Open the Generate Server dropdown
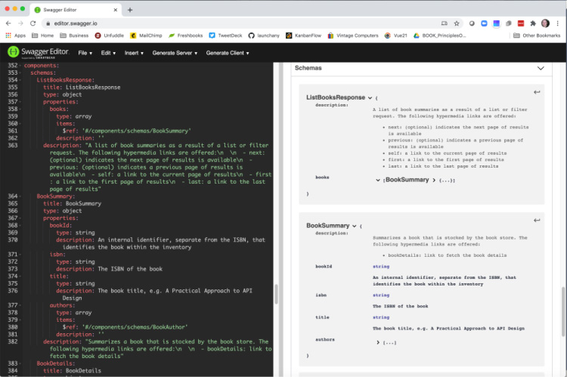The height and width of the screenshot is (377, 567). tap(175, 53)
